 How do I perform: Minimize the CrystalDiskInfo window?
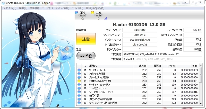pos(186,2)
